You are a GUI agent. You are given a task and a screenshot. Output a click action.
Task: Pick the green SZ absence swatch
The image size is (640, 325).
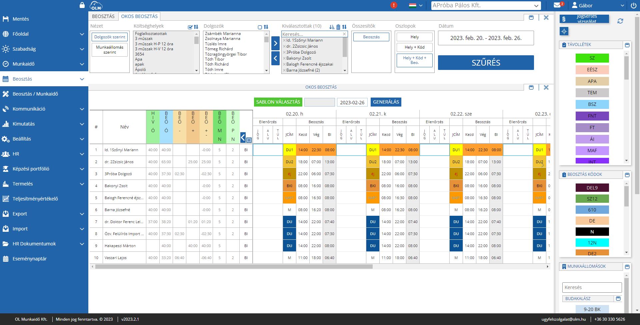[x=592, y=58]
